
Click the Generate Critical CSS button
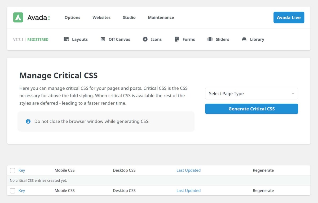(251, 109)
